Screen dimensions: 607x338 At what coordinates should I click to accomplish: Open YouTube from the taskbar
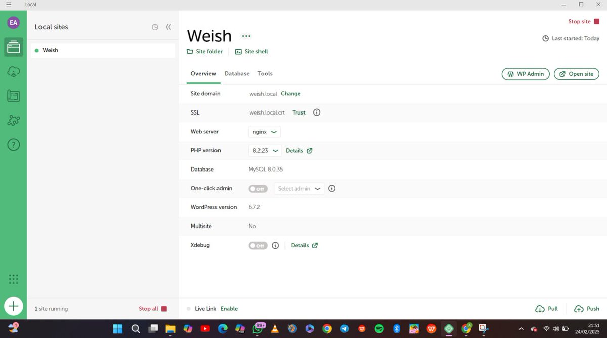click(205, 329)
